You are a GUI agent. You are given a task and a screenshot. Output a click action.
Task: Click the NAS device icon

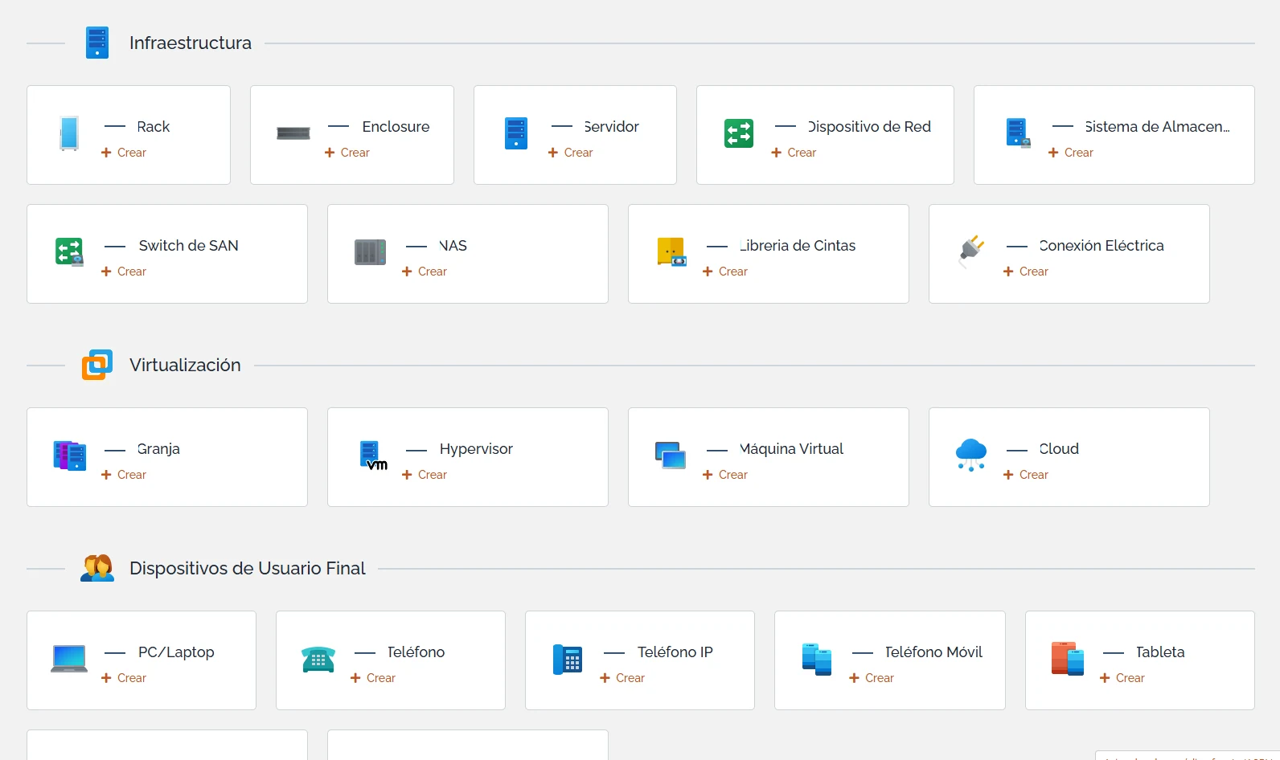click(x=371, y=252)
